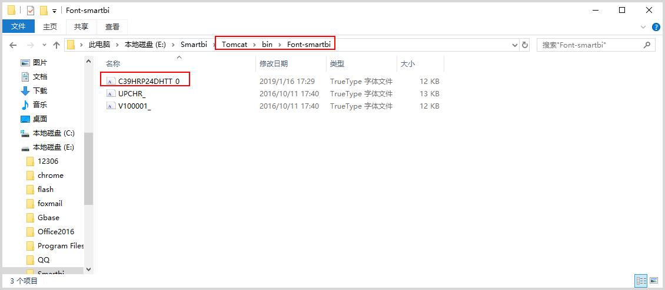Refresh the current folder view
Image resolution: width=665 pixels, height=290 pixels.
pos(525,45)
